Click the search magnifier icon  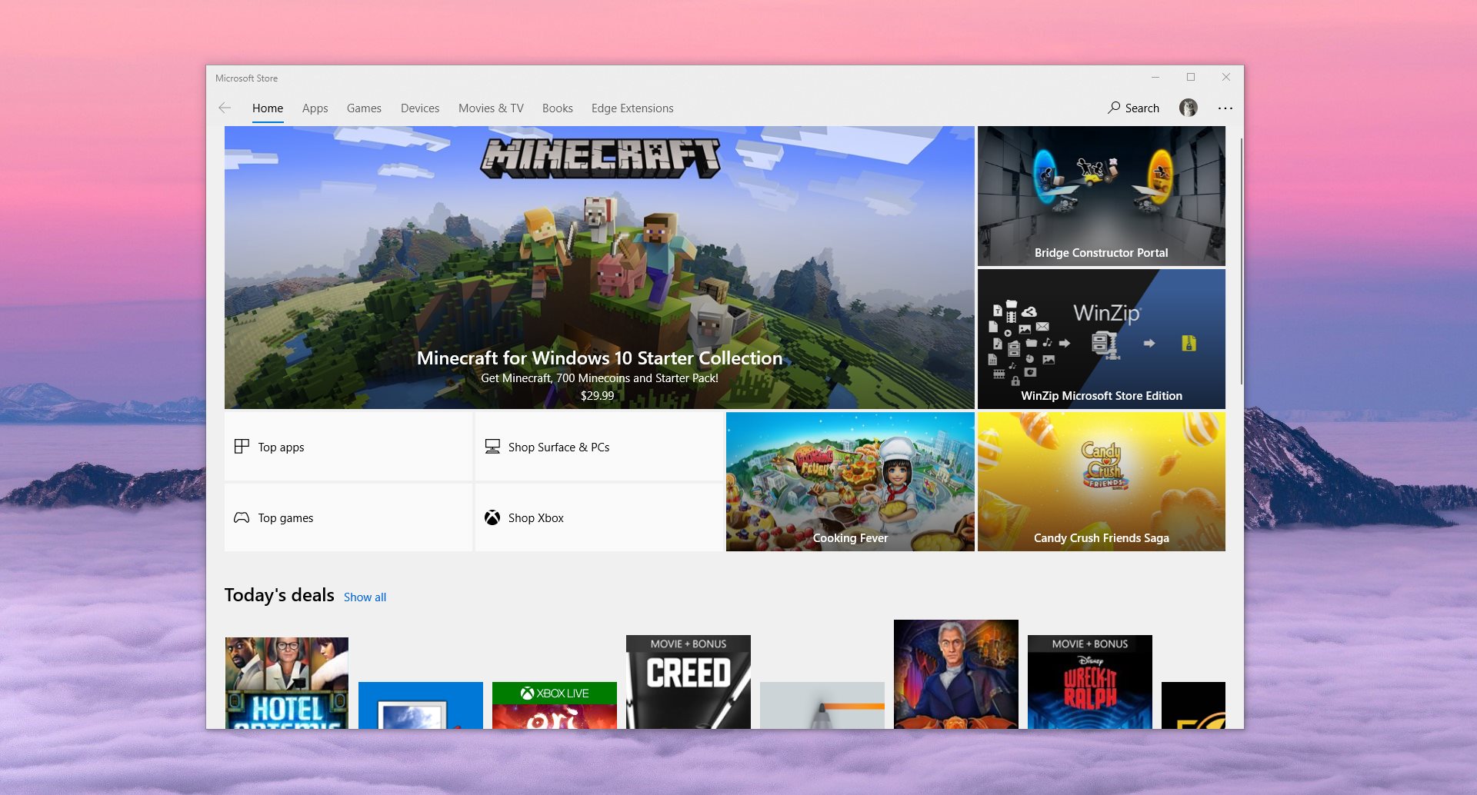pos(1114,108)
